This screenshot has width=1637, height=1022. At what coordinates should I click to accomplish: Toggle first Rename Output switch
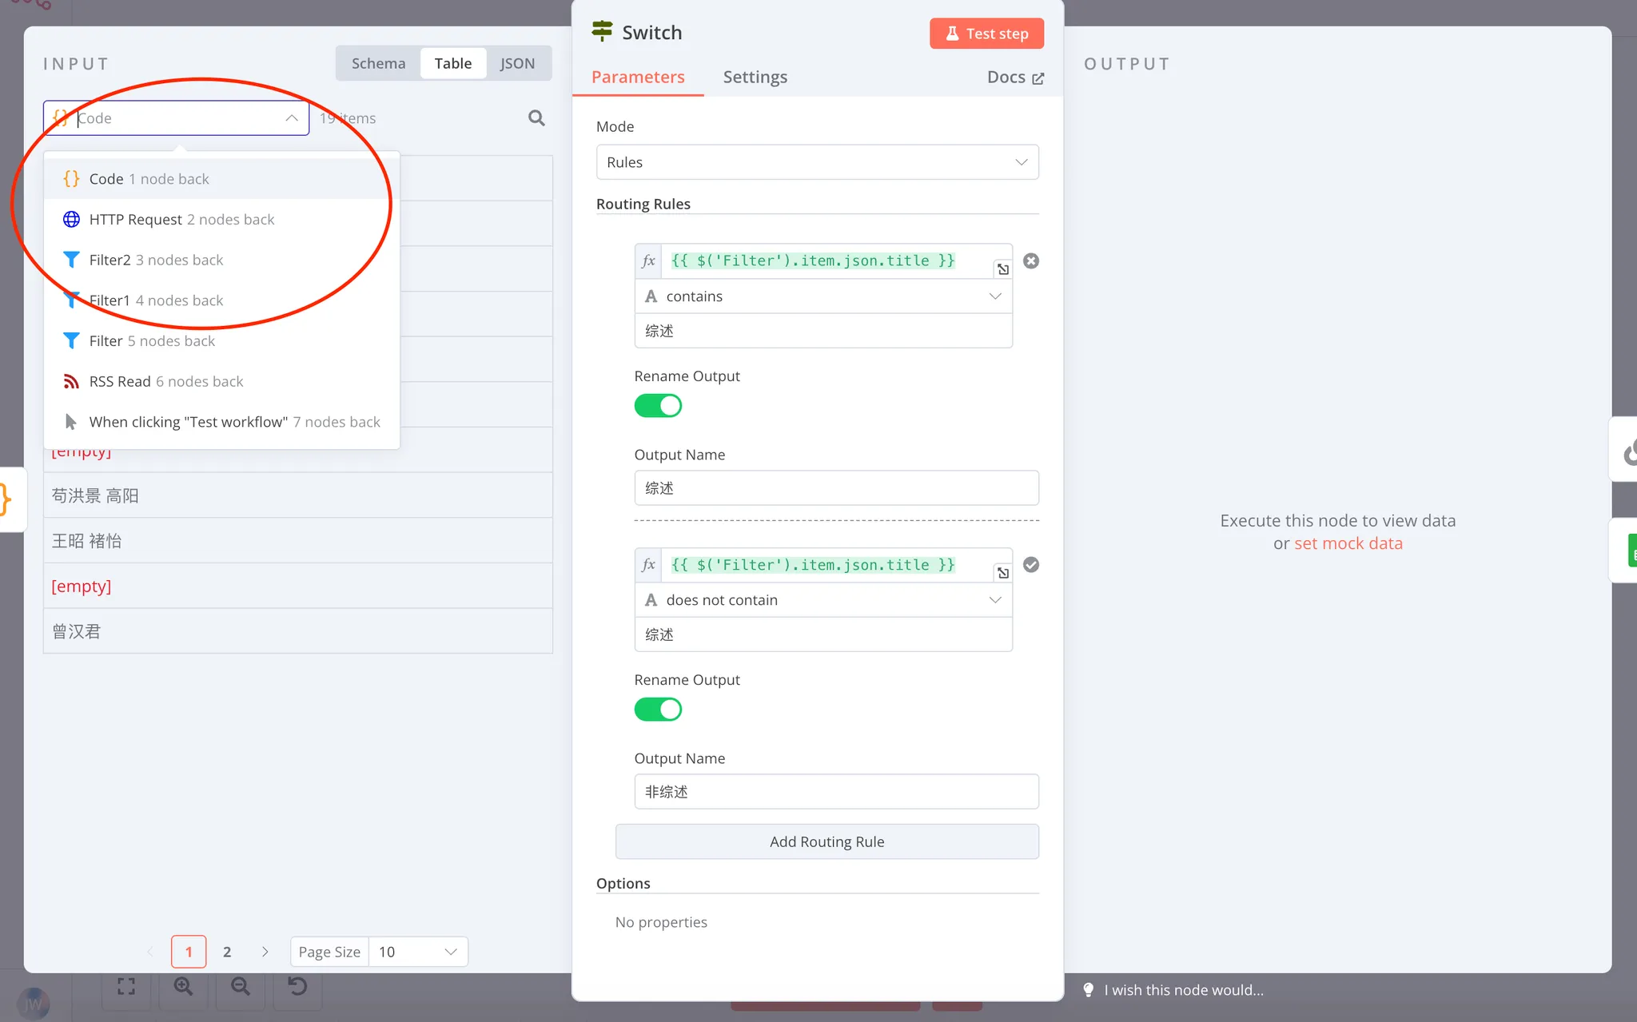pos(658,406)
